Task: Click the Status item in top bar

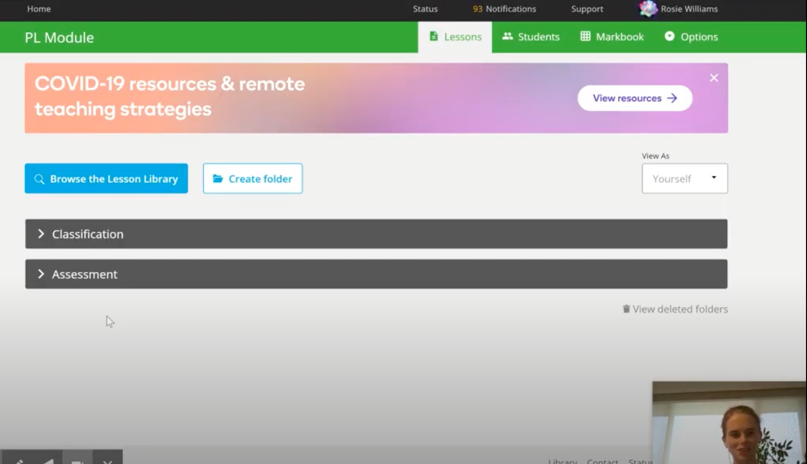Action: pyautogui.click(x=425, y=9)
